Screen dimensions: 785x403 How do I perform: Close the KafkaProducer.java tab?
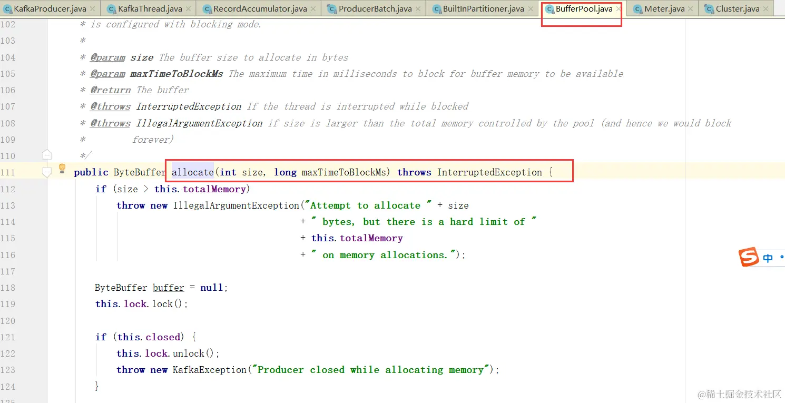coord(93,9)
